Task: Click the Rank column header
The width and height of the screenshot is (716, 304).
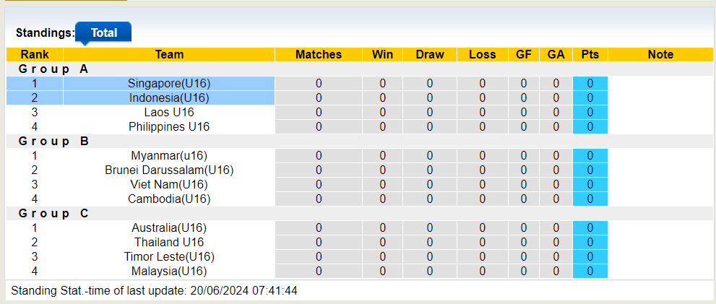Action: coord(35,55)
